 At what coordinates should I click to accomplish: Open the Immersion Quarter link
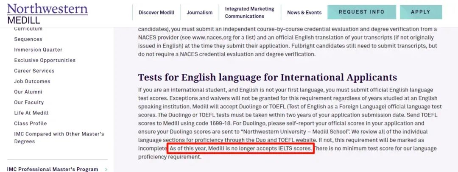click(38, 50)
